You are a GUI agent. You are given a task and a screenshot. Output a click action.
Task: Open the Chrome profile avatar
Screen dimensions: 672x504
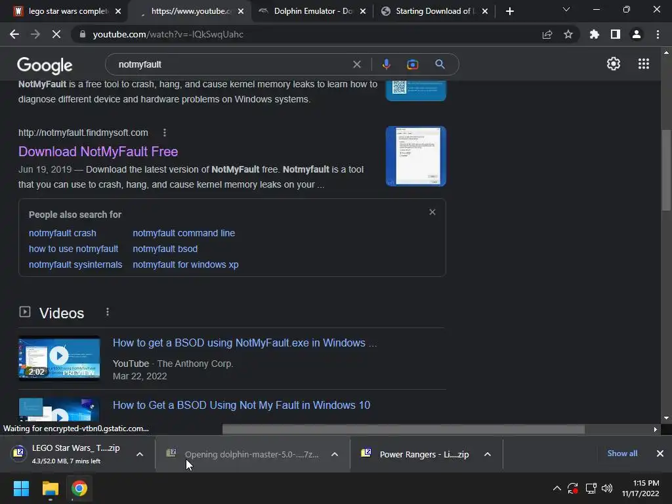click(637, 34)
